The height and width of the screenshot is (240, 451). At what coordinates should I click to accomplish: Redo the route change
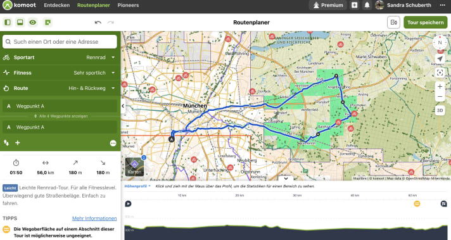[x=111, y=22]
